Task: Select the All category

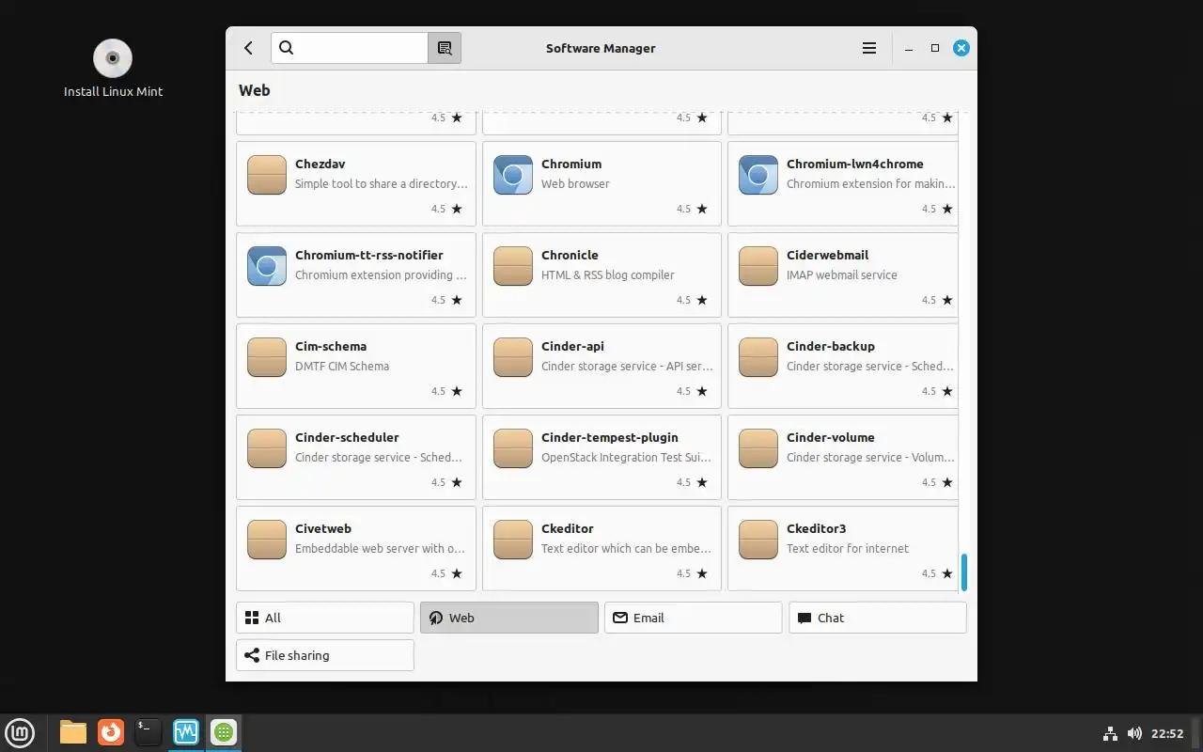Action: 325,618
